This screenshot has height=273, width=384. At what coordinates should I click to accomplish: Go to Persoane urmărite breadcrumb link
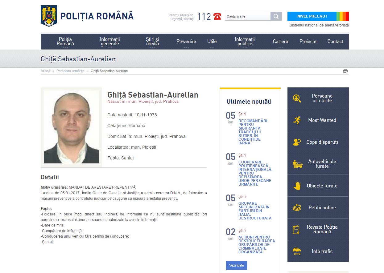coord(70,71)
